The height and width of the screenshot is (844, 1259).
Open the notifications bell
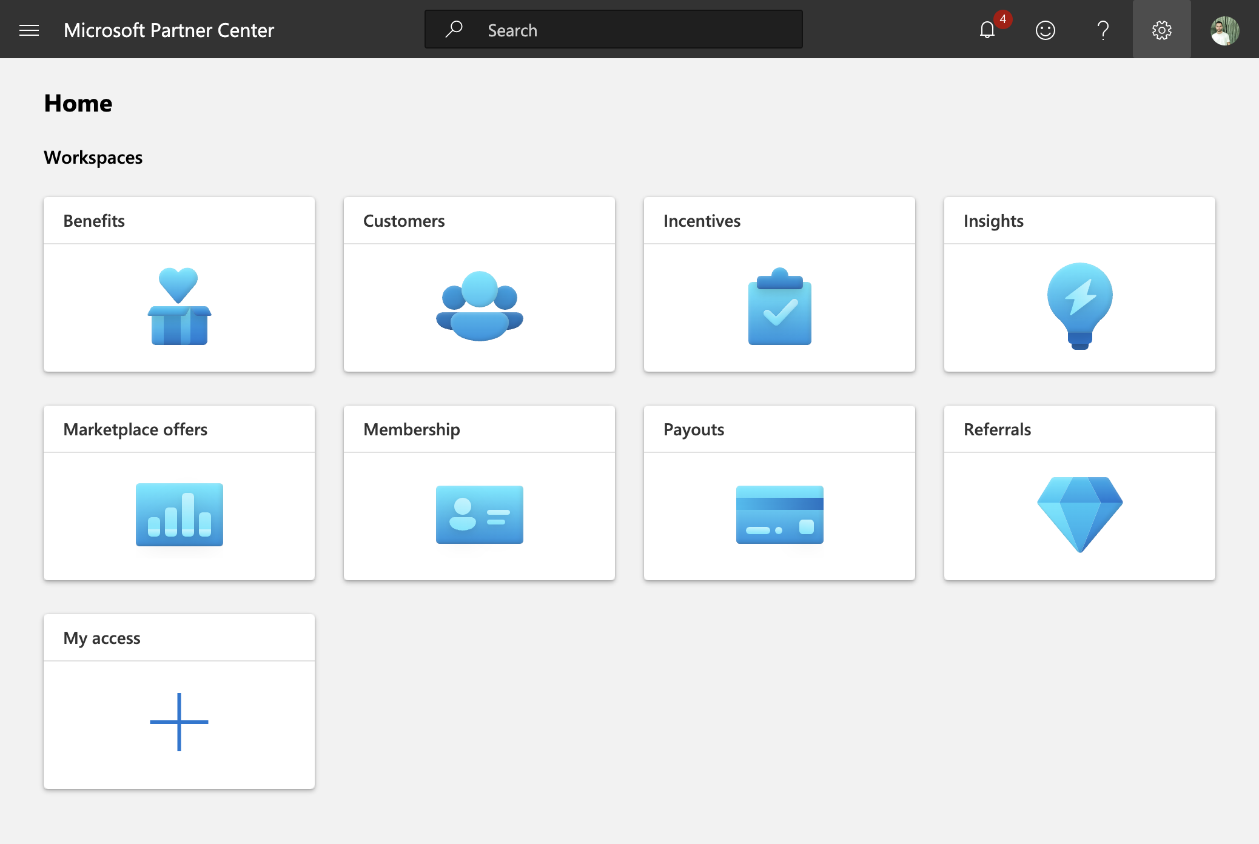(x=987, y=30)
